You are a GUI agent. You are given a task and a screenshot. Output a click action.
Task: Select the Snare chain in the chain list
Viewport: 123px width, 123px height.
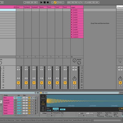pyautogui.click(x=8, y=105)
